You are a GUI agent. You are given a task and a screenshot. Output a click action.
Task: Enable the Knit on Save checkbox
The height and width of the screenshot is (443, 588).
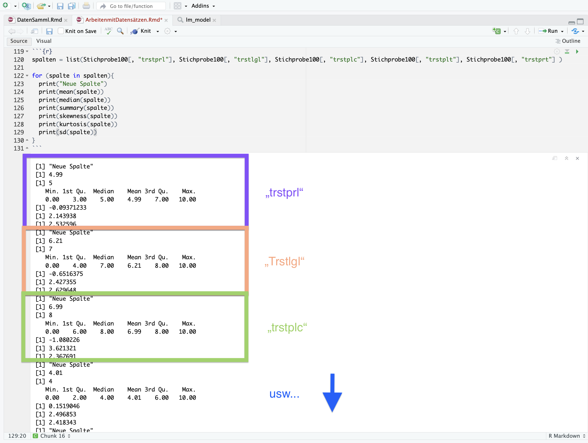coord(61,31)
